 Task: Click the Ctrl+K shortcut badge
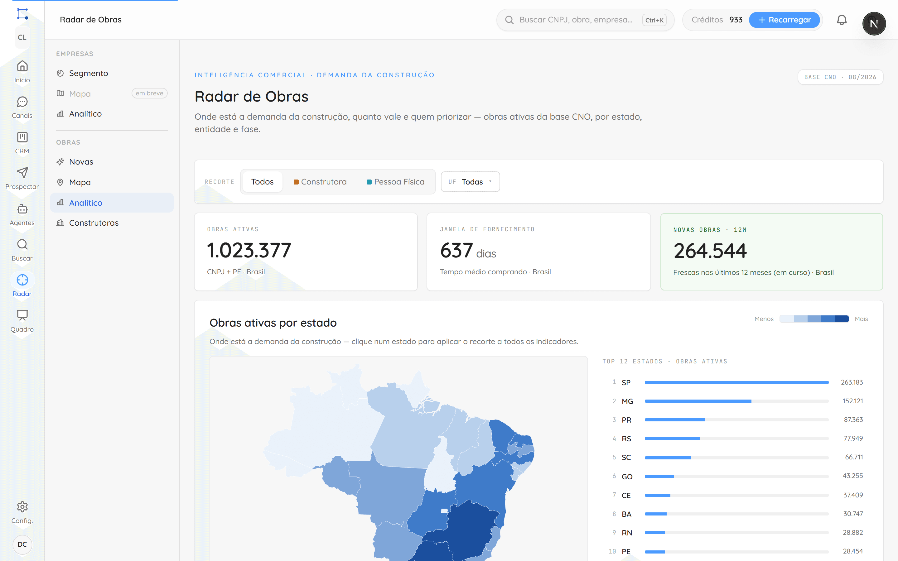[654, 20]
